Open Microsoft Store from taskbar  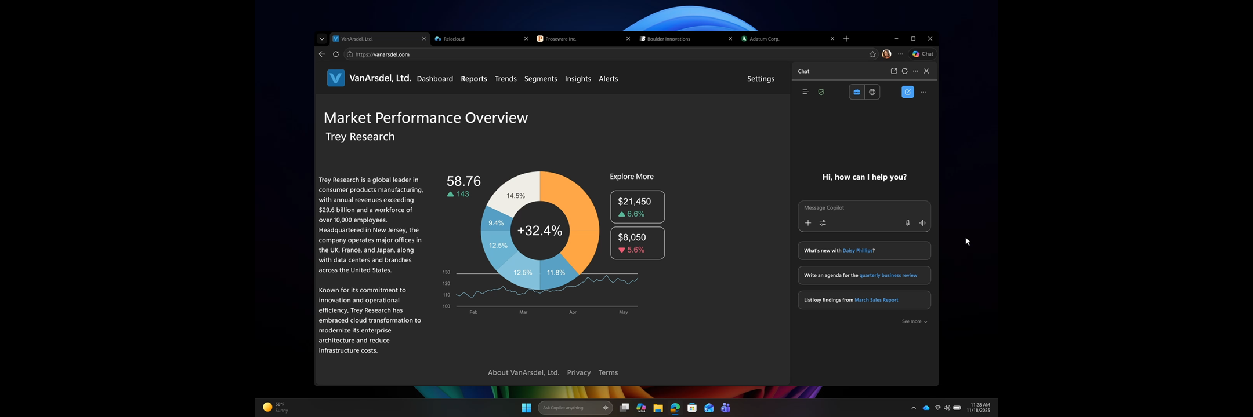(x=692, y=408)
